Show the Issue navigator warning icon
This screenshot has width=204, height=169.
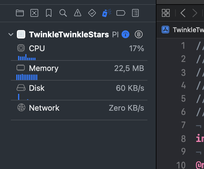coord(78,13)
